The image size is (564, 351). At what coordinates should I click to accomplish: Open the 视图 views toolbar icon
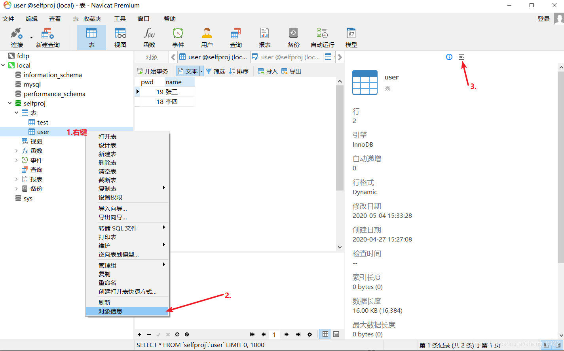(120, 38)
